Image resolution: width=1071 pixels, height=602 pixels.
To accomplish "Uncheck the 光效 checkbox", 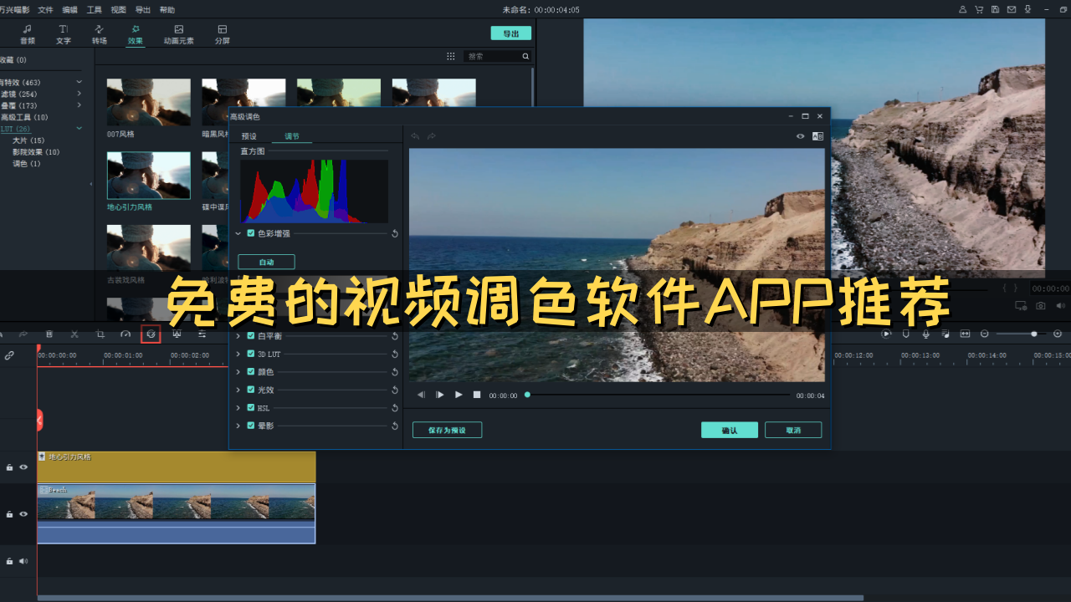I will (x=251, y=390).
